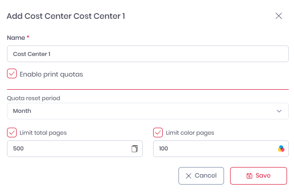Focus the Name input field
This screenshot has width=294, height=192.
point(148,54)
